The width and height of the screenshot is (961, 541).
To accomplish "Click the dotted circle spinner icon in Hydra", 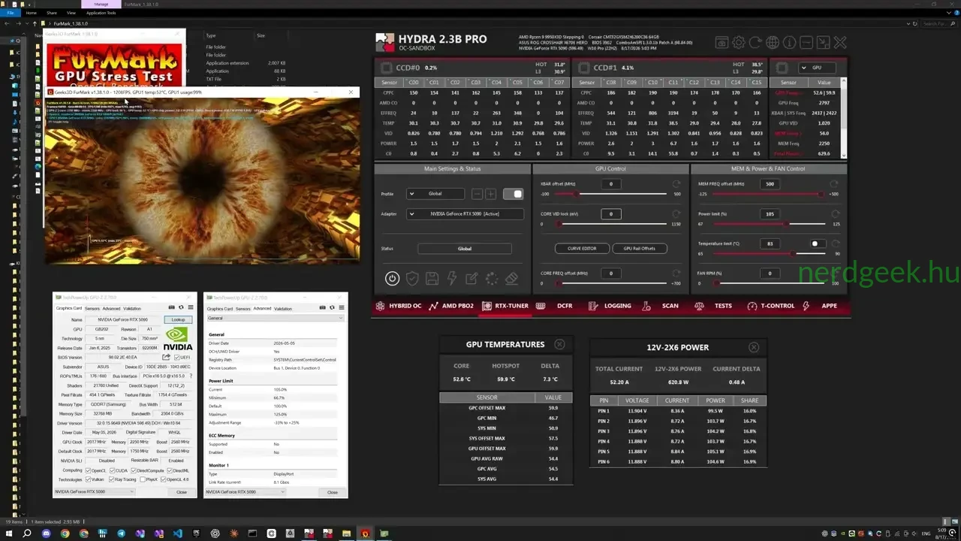I will [x=492, y=278].
